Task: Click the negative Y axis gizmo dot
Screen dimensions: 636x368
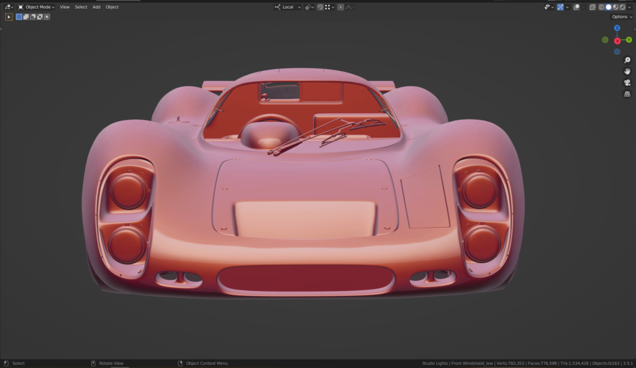Action: [x=605, y=40]
